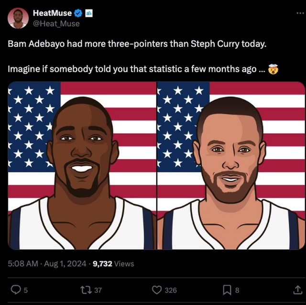Screen dimensions: 306x305
Task: Click the 37 reposts count
Action: tap(98, 290)
